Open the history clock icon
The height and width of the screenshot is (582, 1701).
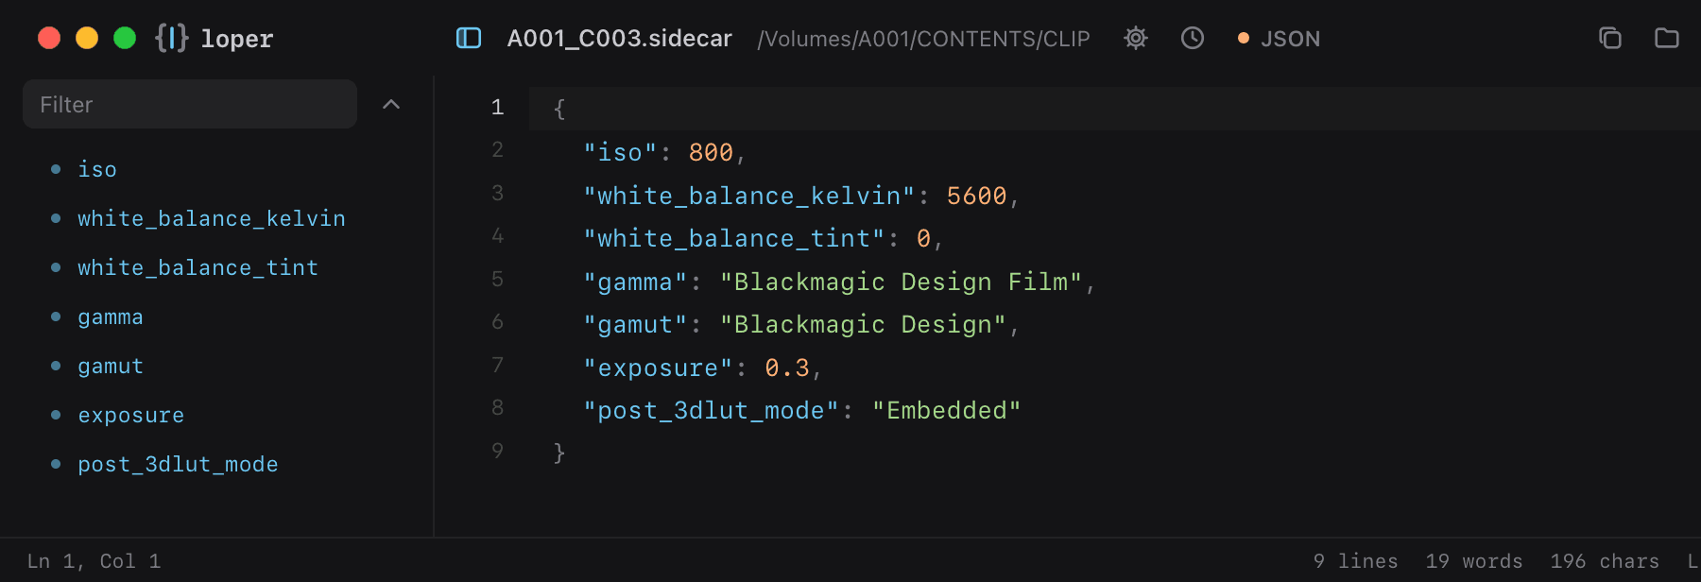pos(1193,38)
